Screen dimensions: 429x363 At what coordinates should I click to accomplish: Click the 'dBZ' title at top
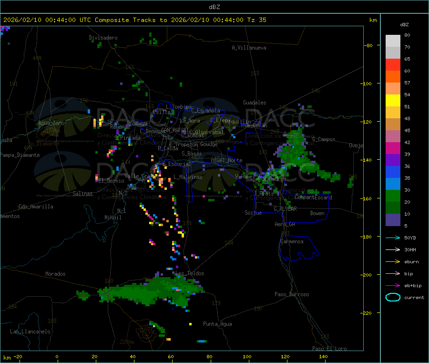pos(214,7)
